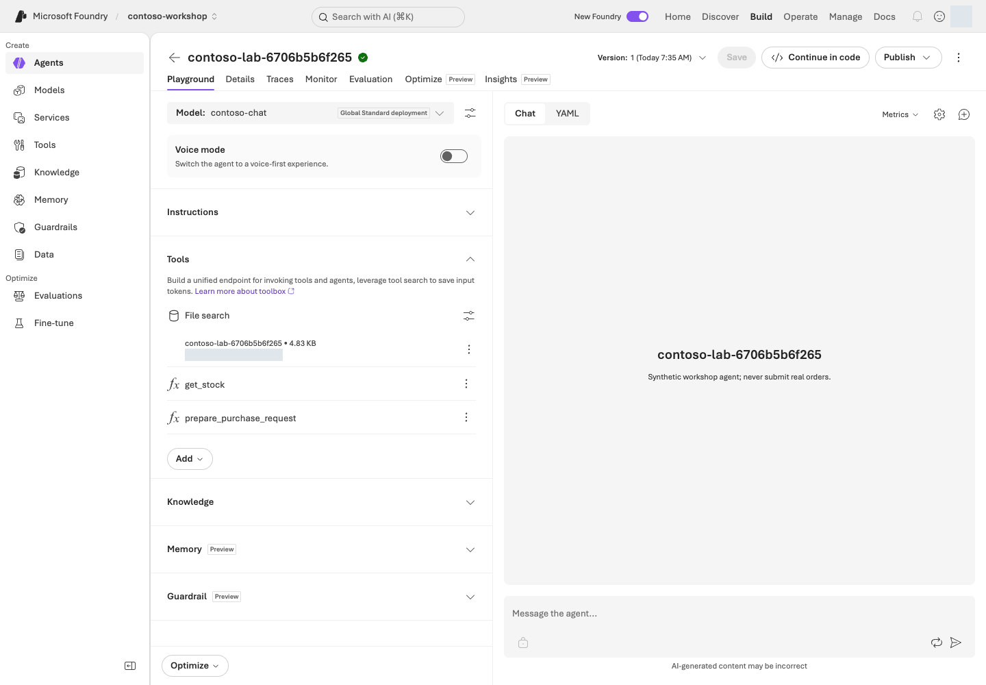Turn off the New Foundry toggle
The width and height of the screenshot is (986, 685).
[637, 16]
